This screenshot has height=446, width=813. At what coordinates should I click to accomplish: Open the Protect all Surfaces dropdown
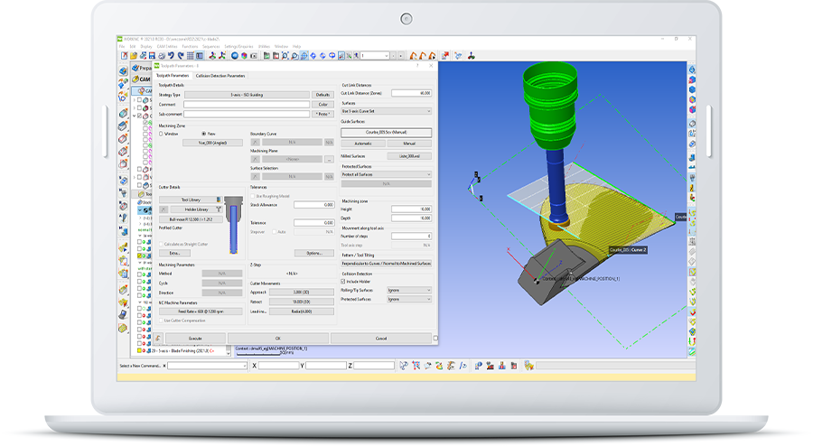pyautogui.click(x=386, y=174)
